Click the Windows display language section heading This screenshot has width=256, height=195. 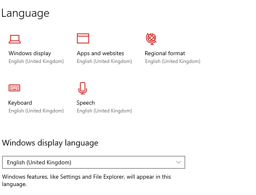50,143
